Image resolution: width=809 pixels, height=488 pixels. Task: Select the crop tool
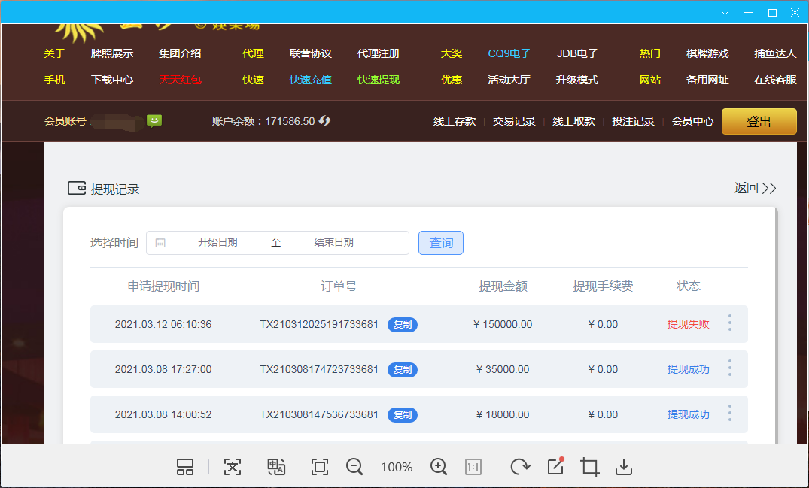click(x=590, y=467)
